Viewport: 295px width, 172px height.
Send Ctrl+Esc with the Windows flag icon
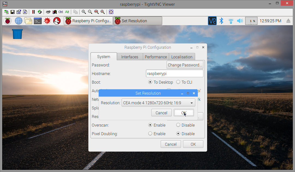tap(55, 12)
